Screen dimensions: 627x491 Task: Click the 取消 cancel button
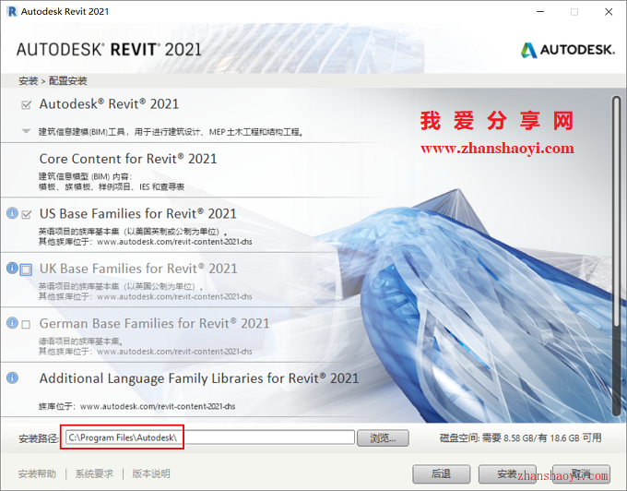pos(581,474)
